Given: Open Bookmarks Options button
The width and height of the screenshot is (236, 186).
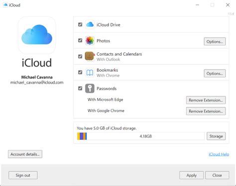Looking at the screenshot, I should click(x=215, y=73).
